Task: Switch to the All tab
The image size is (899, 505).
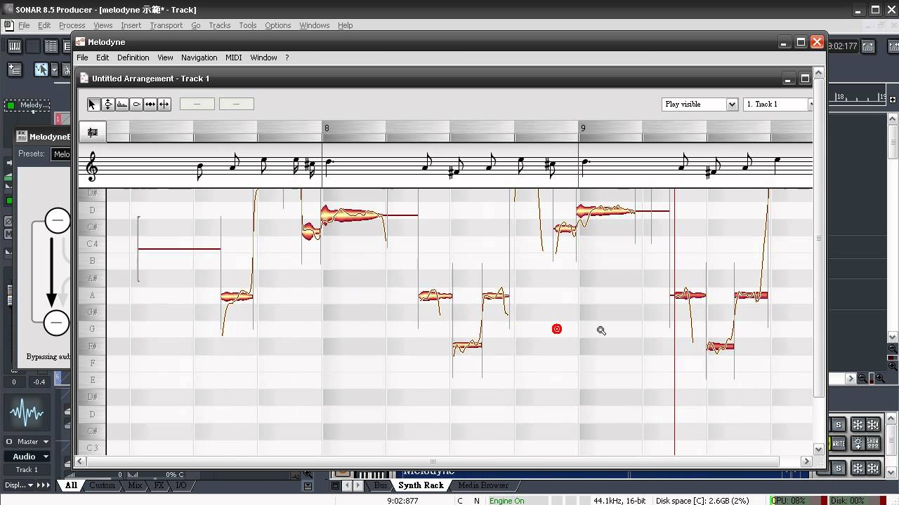Action: point(71,485)
